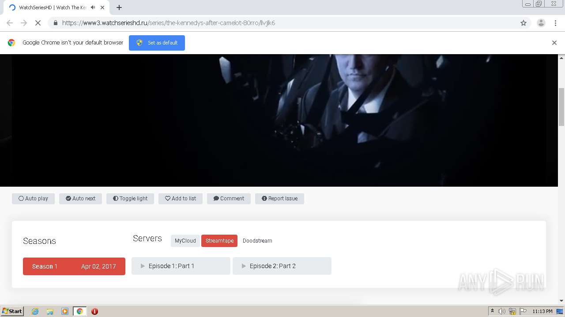Open Chrome three-dot menu
Image resolution: width=565 pixels, height=317 pixels.
click(x=555, y=23)
